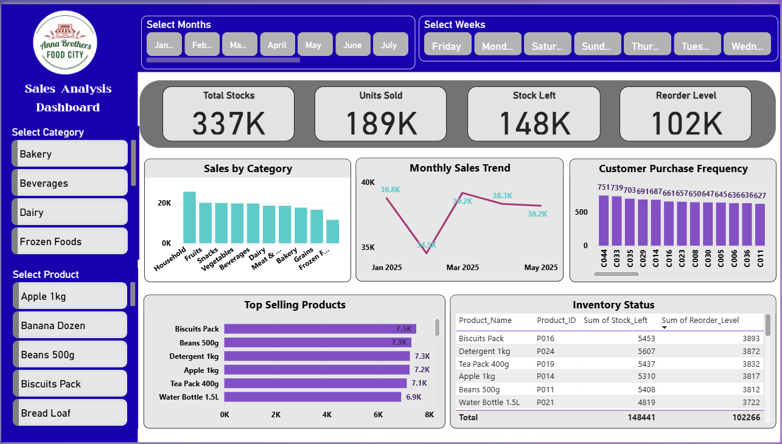Select the April month filter

click(277, 44)
